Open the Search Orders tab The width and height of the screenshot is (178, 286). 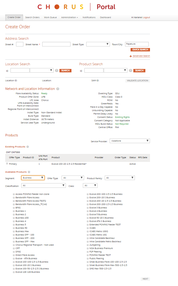(32, 18)
